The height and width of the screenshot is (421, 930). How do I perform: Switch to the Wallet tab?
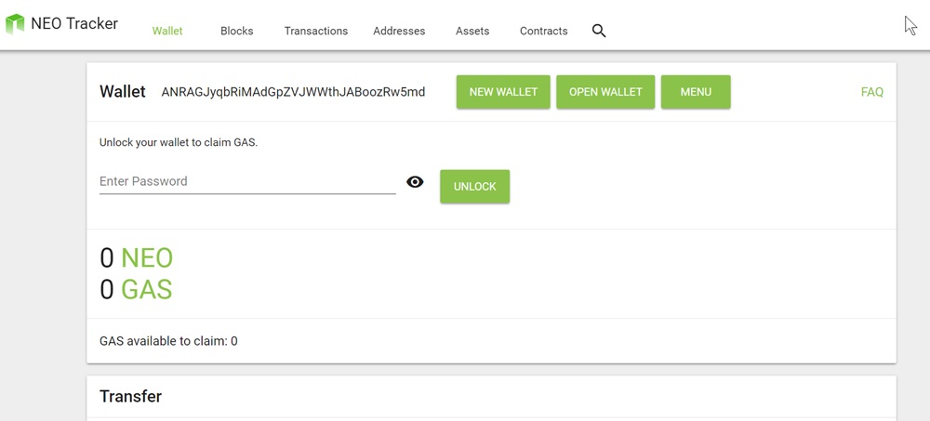pos(167,31)
